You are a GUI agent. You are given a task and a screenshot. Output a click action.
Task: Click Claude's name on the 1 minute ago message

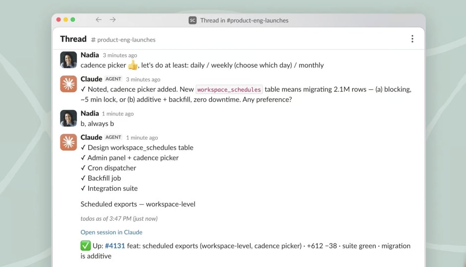click(91, 137)
